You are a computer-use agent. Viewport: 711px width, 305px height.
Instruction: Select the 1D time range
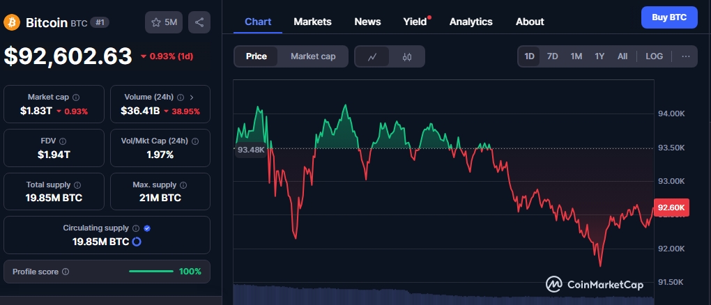(x=529, y=56)
